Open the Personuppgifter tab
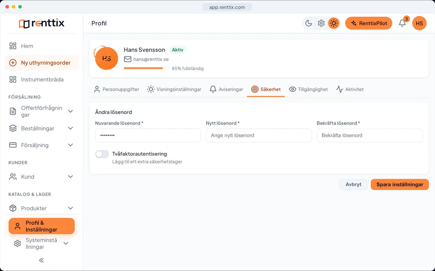 pyautogui.click(x=117, y=89)
